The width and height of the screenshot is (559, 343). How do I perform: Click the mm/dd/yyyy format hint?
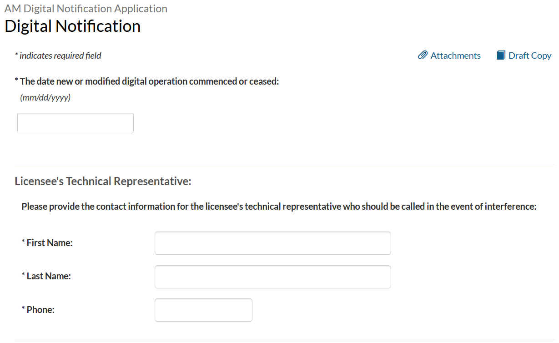(45, 97)
